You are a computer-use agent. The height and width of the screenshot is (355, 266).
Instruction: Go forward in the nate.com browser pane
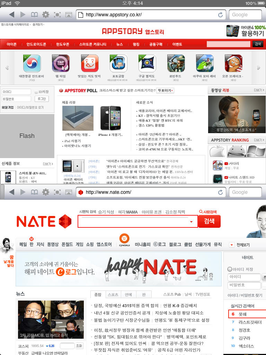coord(23,192)
